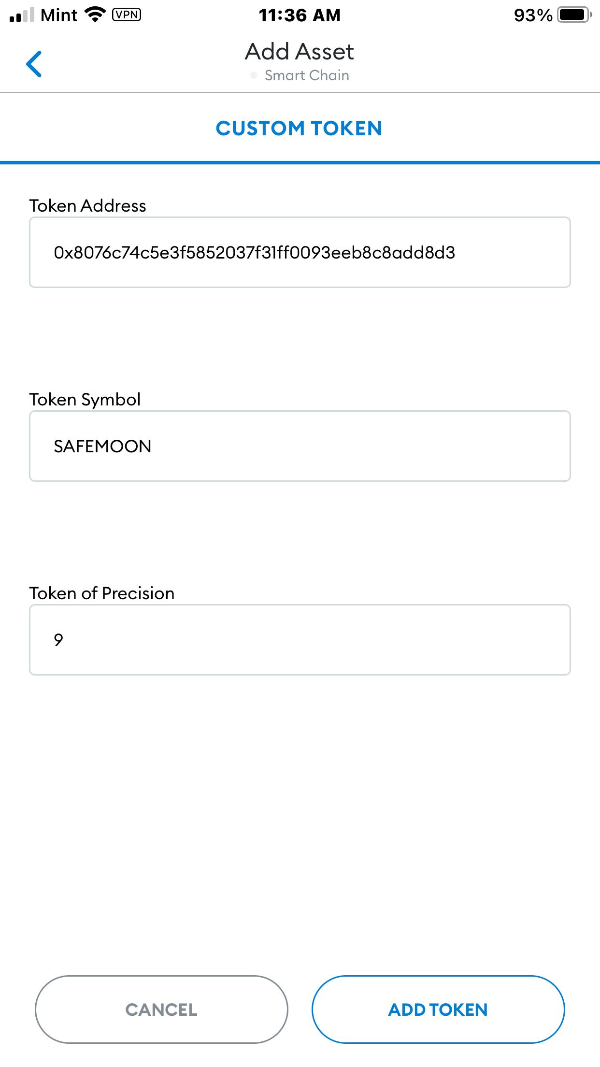Select the Token Address input field
This screenshot has height=1067, width=600.
click(x=300, y=253)
